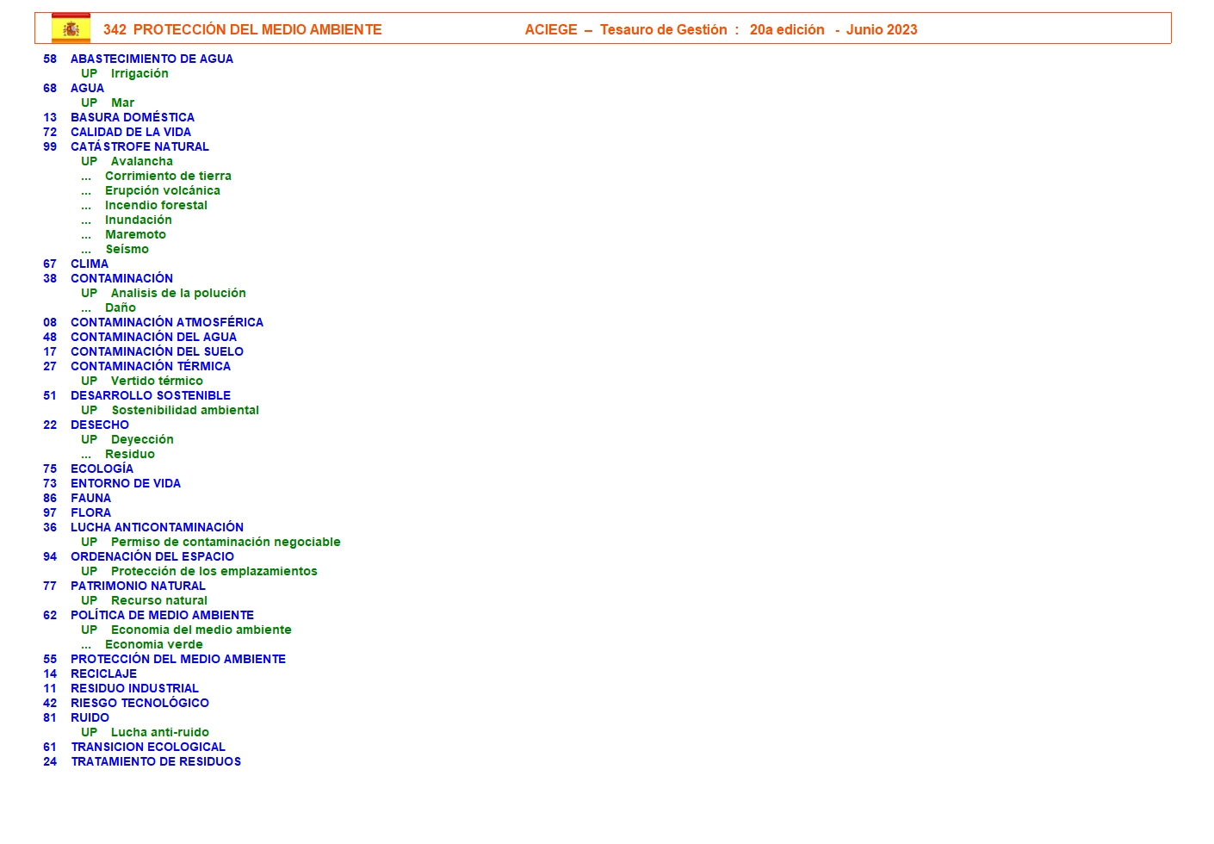The height and width of the screenshot is (844, 1214).
Task: Open the RIESGO TECNOLÓGICO descriptor
Action: click(139, 703)
